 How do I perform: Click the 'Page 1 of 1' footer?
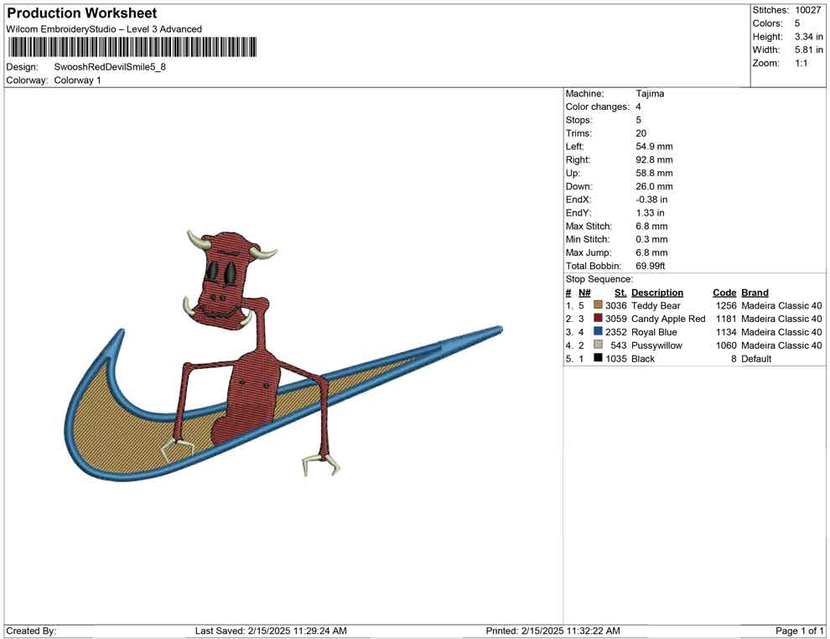799,631
